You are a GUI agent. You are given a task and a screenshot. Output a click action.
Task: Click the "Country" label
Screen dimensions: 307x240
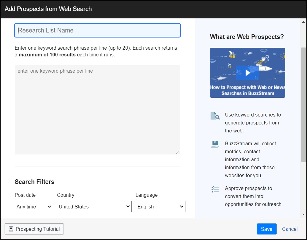pos(66,195)
